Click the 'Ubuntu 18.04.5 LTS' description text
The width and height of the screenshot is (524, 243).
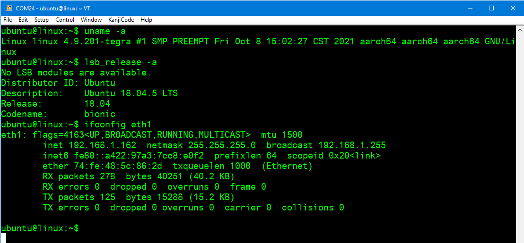131,93
